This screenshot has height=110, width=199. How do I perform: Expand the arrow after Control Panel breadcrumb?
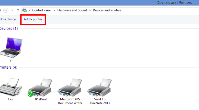click(55, 10)
